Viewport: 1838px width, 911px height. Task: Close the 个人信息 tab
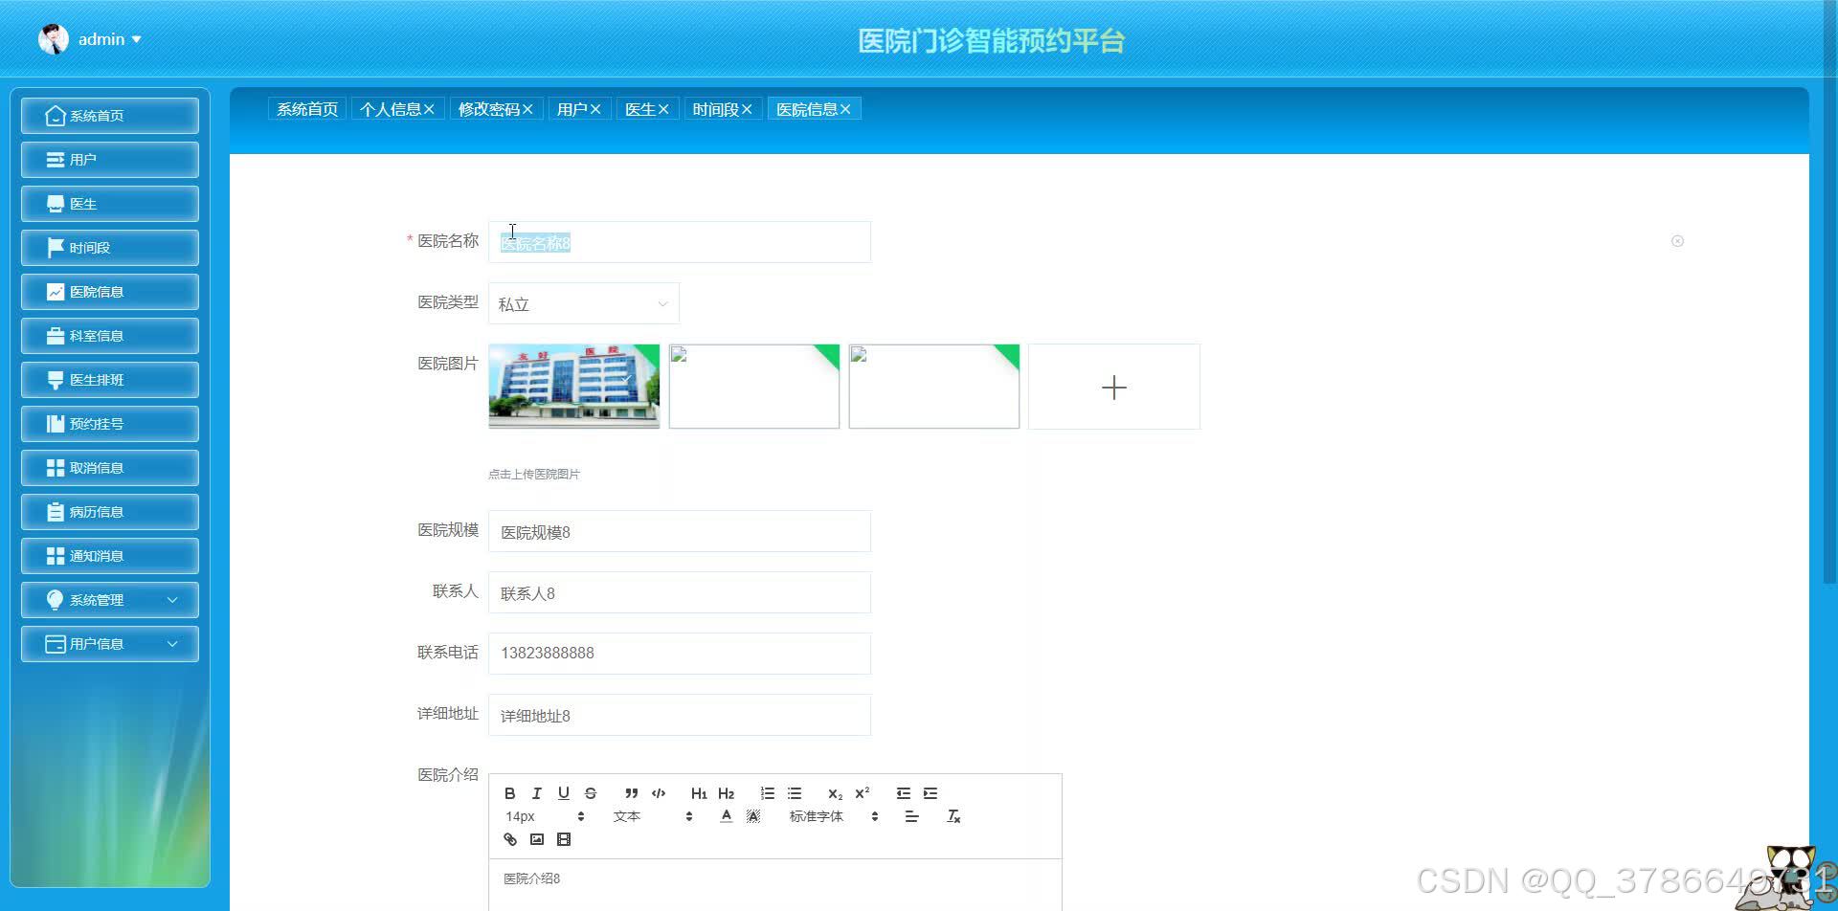click(x=429, y=109)
